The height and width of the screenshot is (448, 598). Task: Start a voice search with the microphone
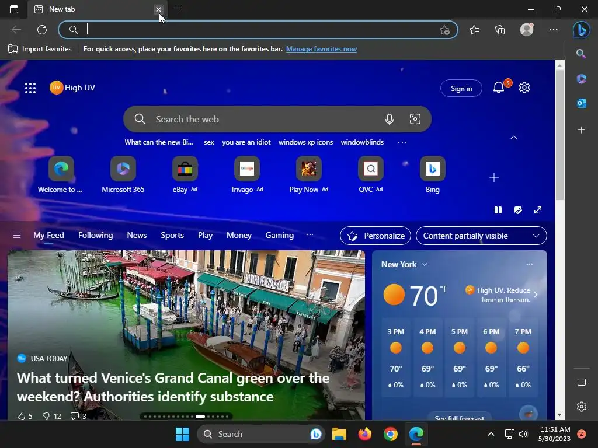pyautogui.click(x=390, y=119)
